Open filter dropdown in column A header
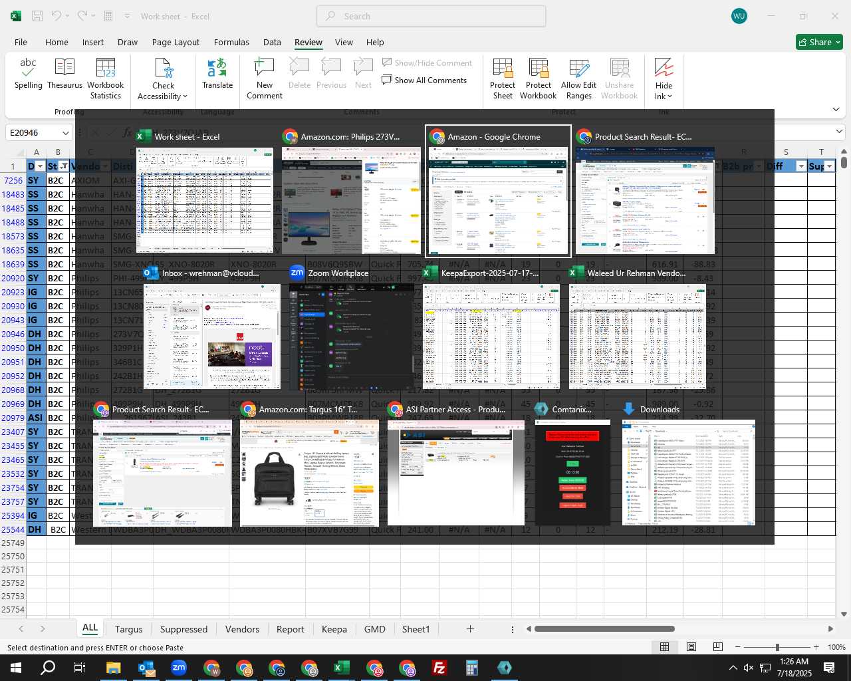 coord(41,166)
